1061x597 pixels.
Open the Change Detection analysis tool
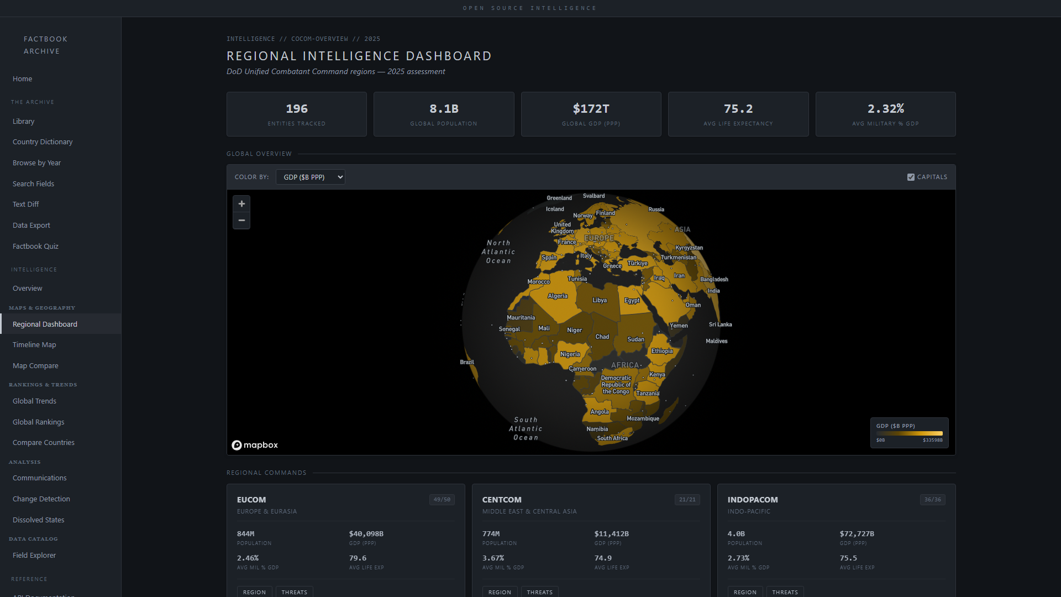[41, 499]
